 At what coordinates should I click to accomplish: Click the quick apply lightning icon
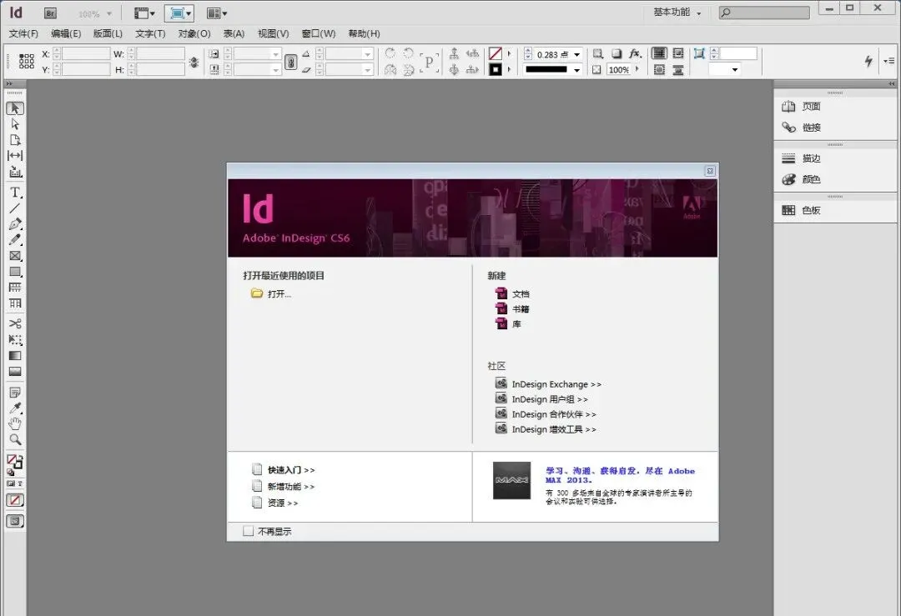[x=868, y=61]
